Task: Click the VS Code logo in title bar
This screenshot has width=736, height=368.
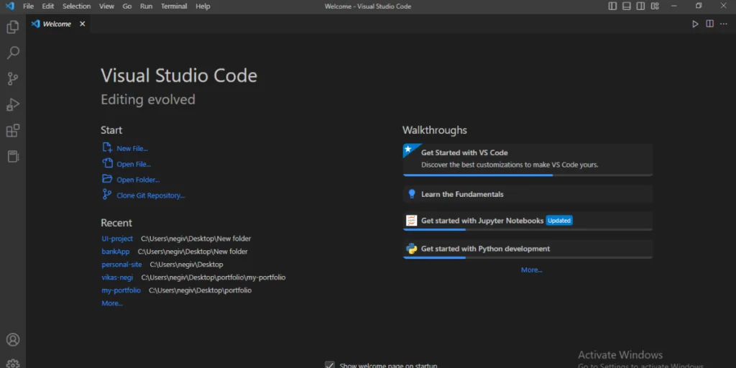Action: pos(9,6)
